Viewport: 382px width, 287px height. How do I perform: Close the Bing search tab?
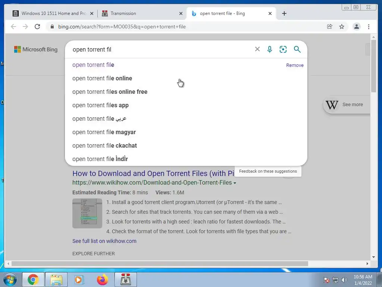pyautogui.click(x=270, y=13)
